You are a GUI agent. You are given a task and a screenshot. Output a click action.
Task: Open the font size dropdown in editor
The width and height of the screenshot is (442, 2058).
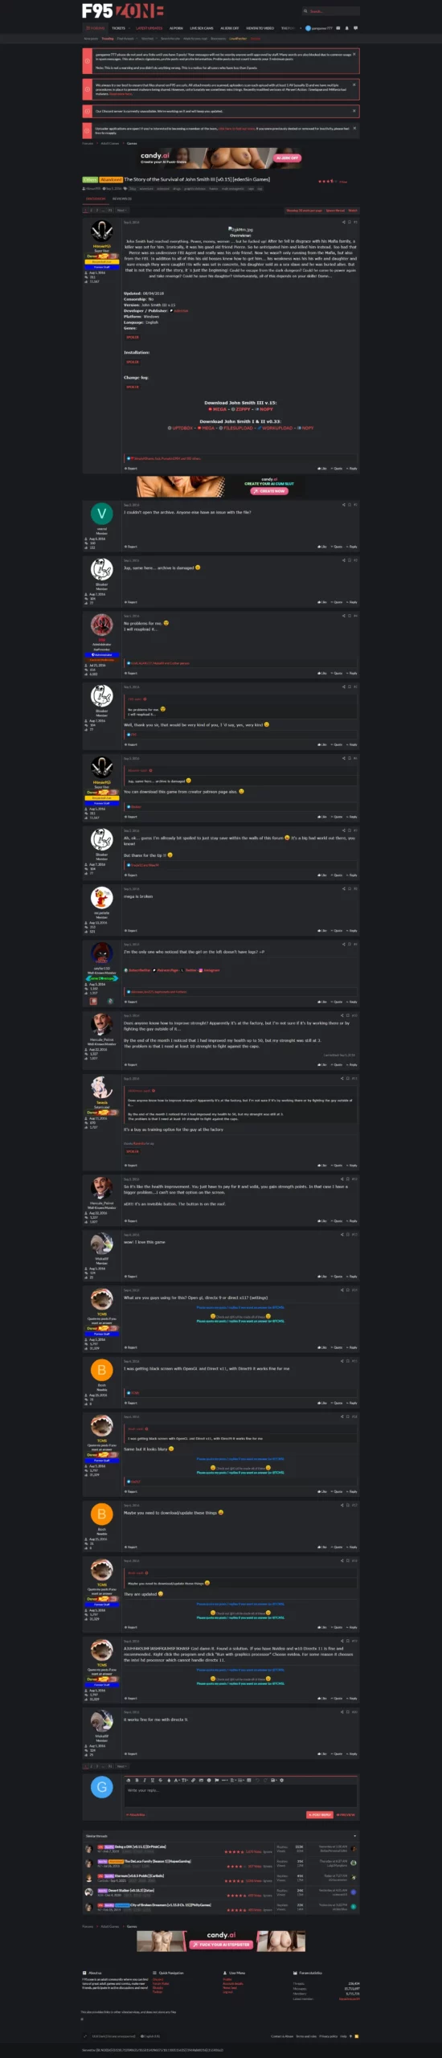184,1780
